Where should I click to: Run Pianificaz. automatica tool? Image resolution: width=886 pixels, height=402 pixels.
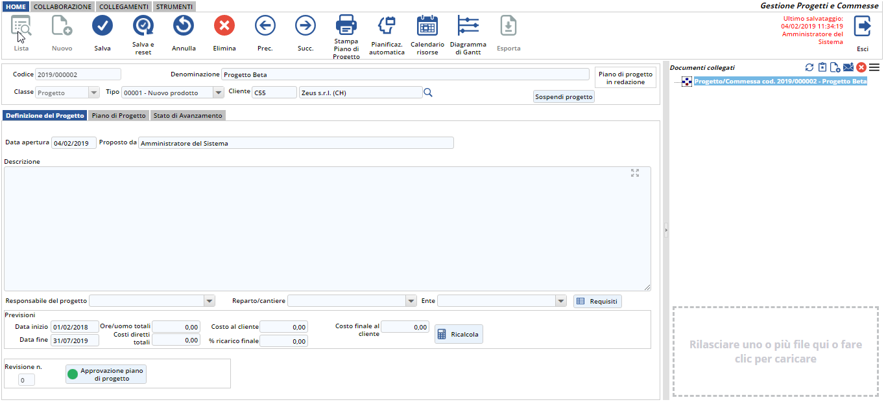(387, 26)
